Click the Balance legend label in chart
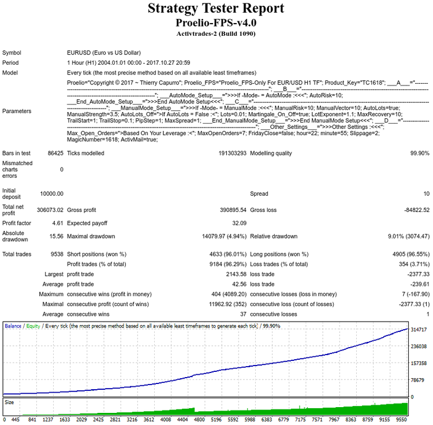Image resolution: width=433 pixels, height=425 pixels. [x=13, y=326]
